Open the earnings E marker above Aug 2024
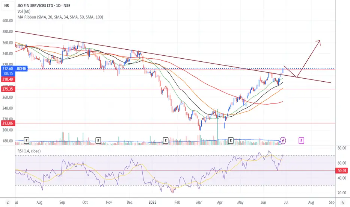This screenshot has height=207, width=350. (27, 140)
